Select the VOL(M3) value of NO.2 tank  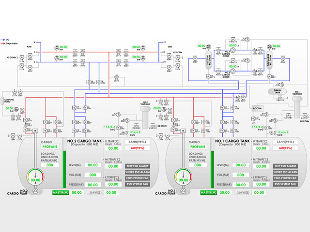pyautogui.click(x=93, y=175)
